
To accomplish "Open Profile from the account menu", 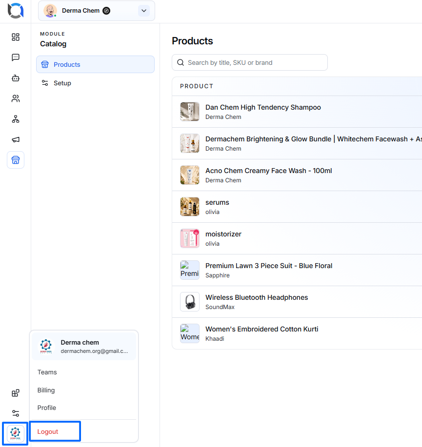I will point(46,408).
